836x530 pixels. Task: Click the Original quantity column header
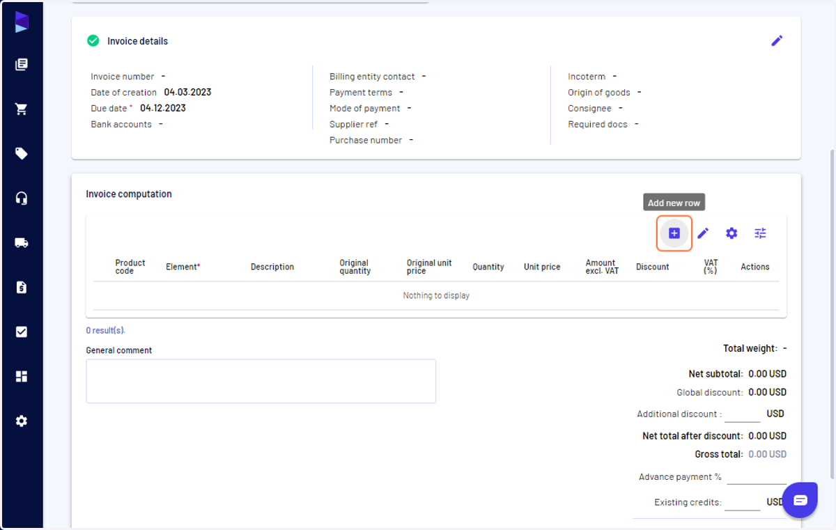pyautogui.click(x=355, y=267)
